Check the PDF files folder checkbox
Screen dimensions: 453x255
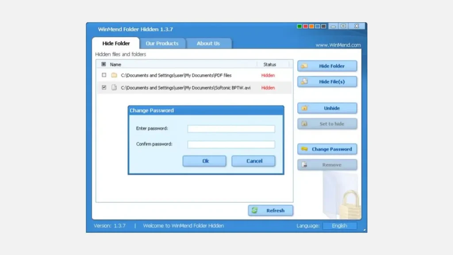(104, 75)
